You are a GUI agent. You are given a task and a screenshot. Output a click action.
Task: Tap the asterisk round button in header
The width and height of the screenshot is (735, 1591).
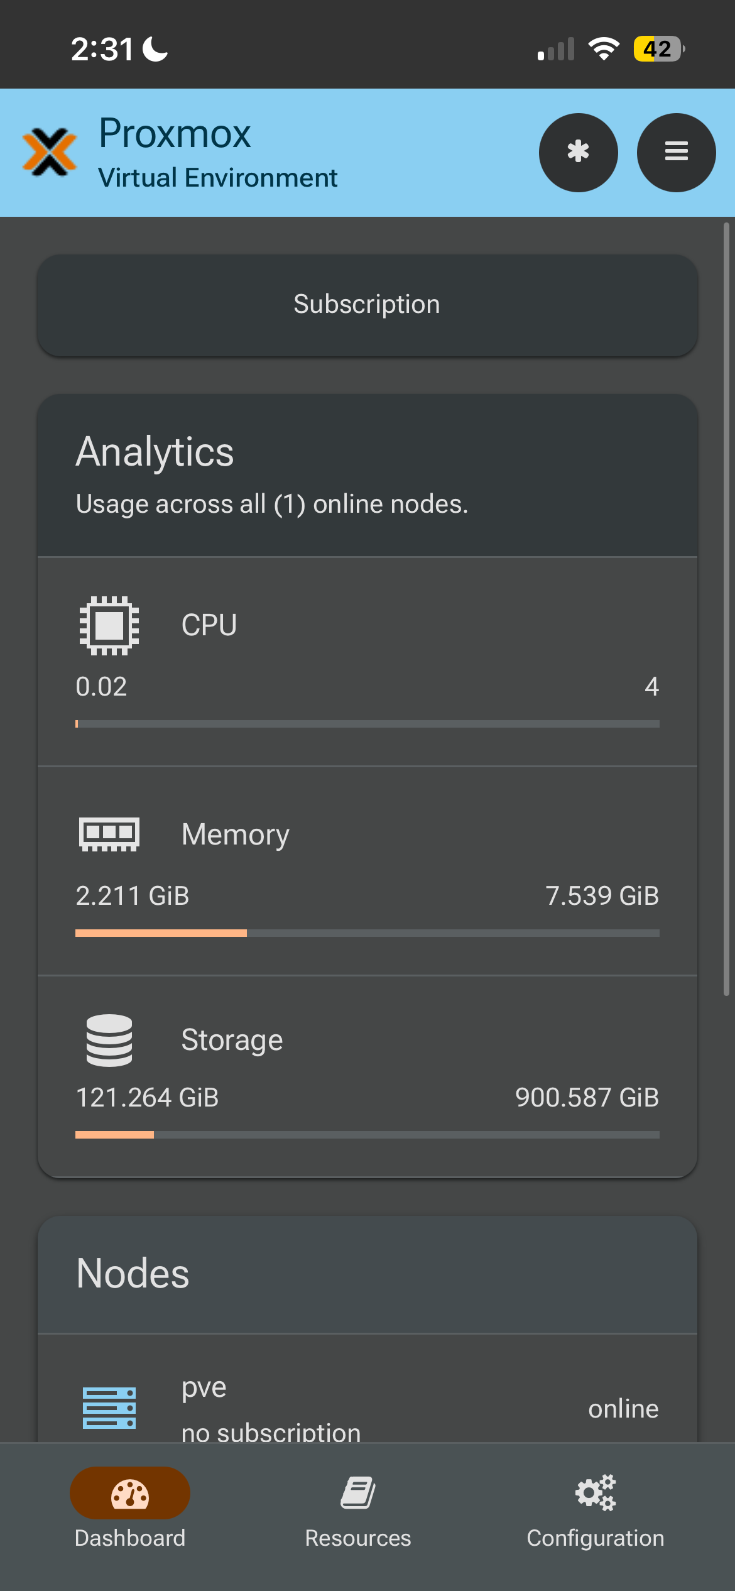coord(578,152)
